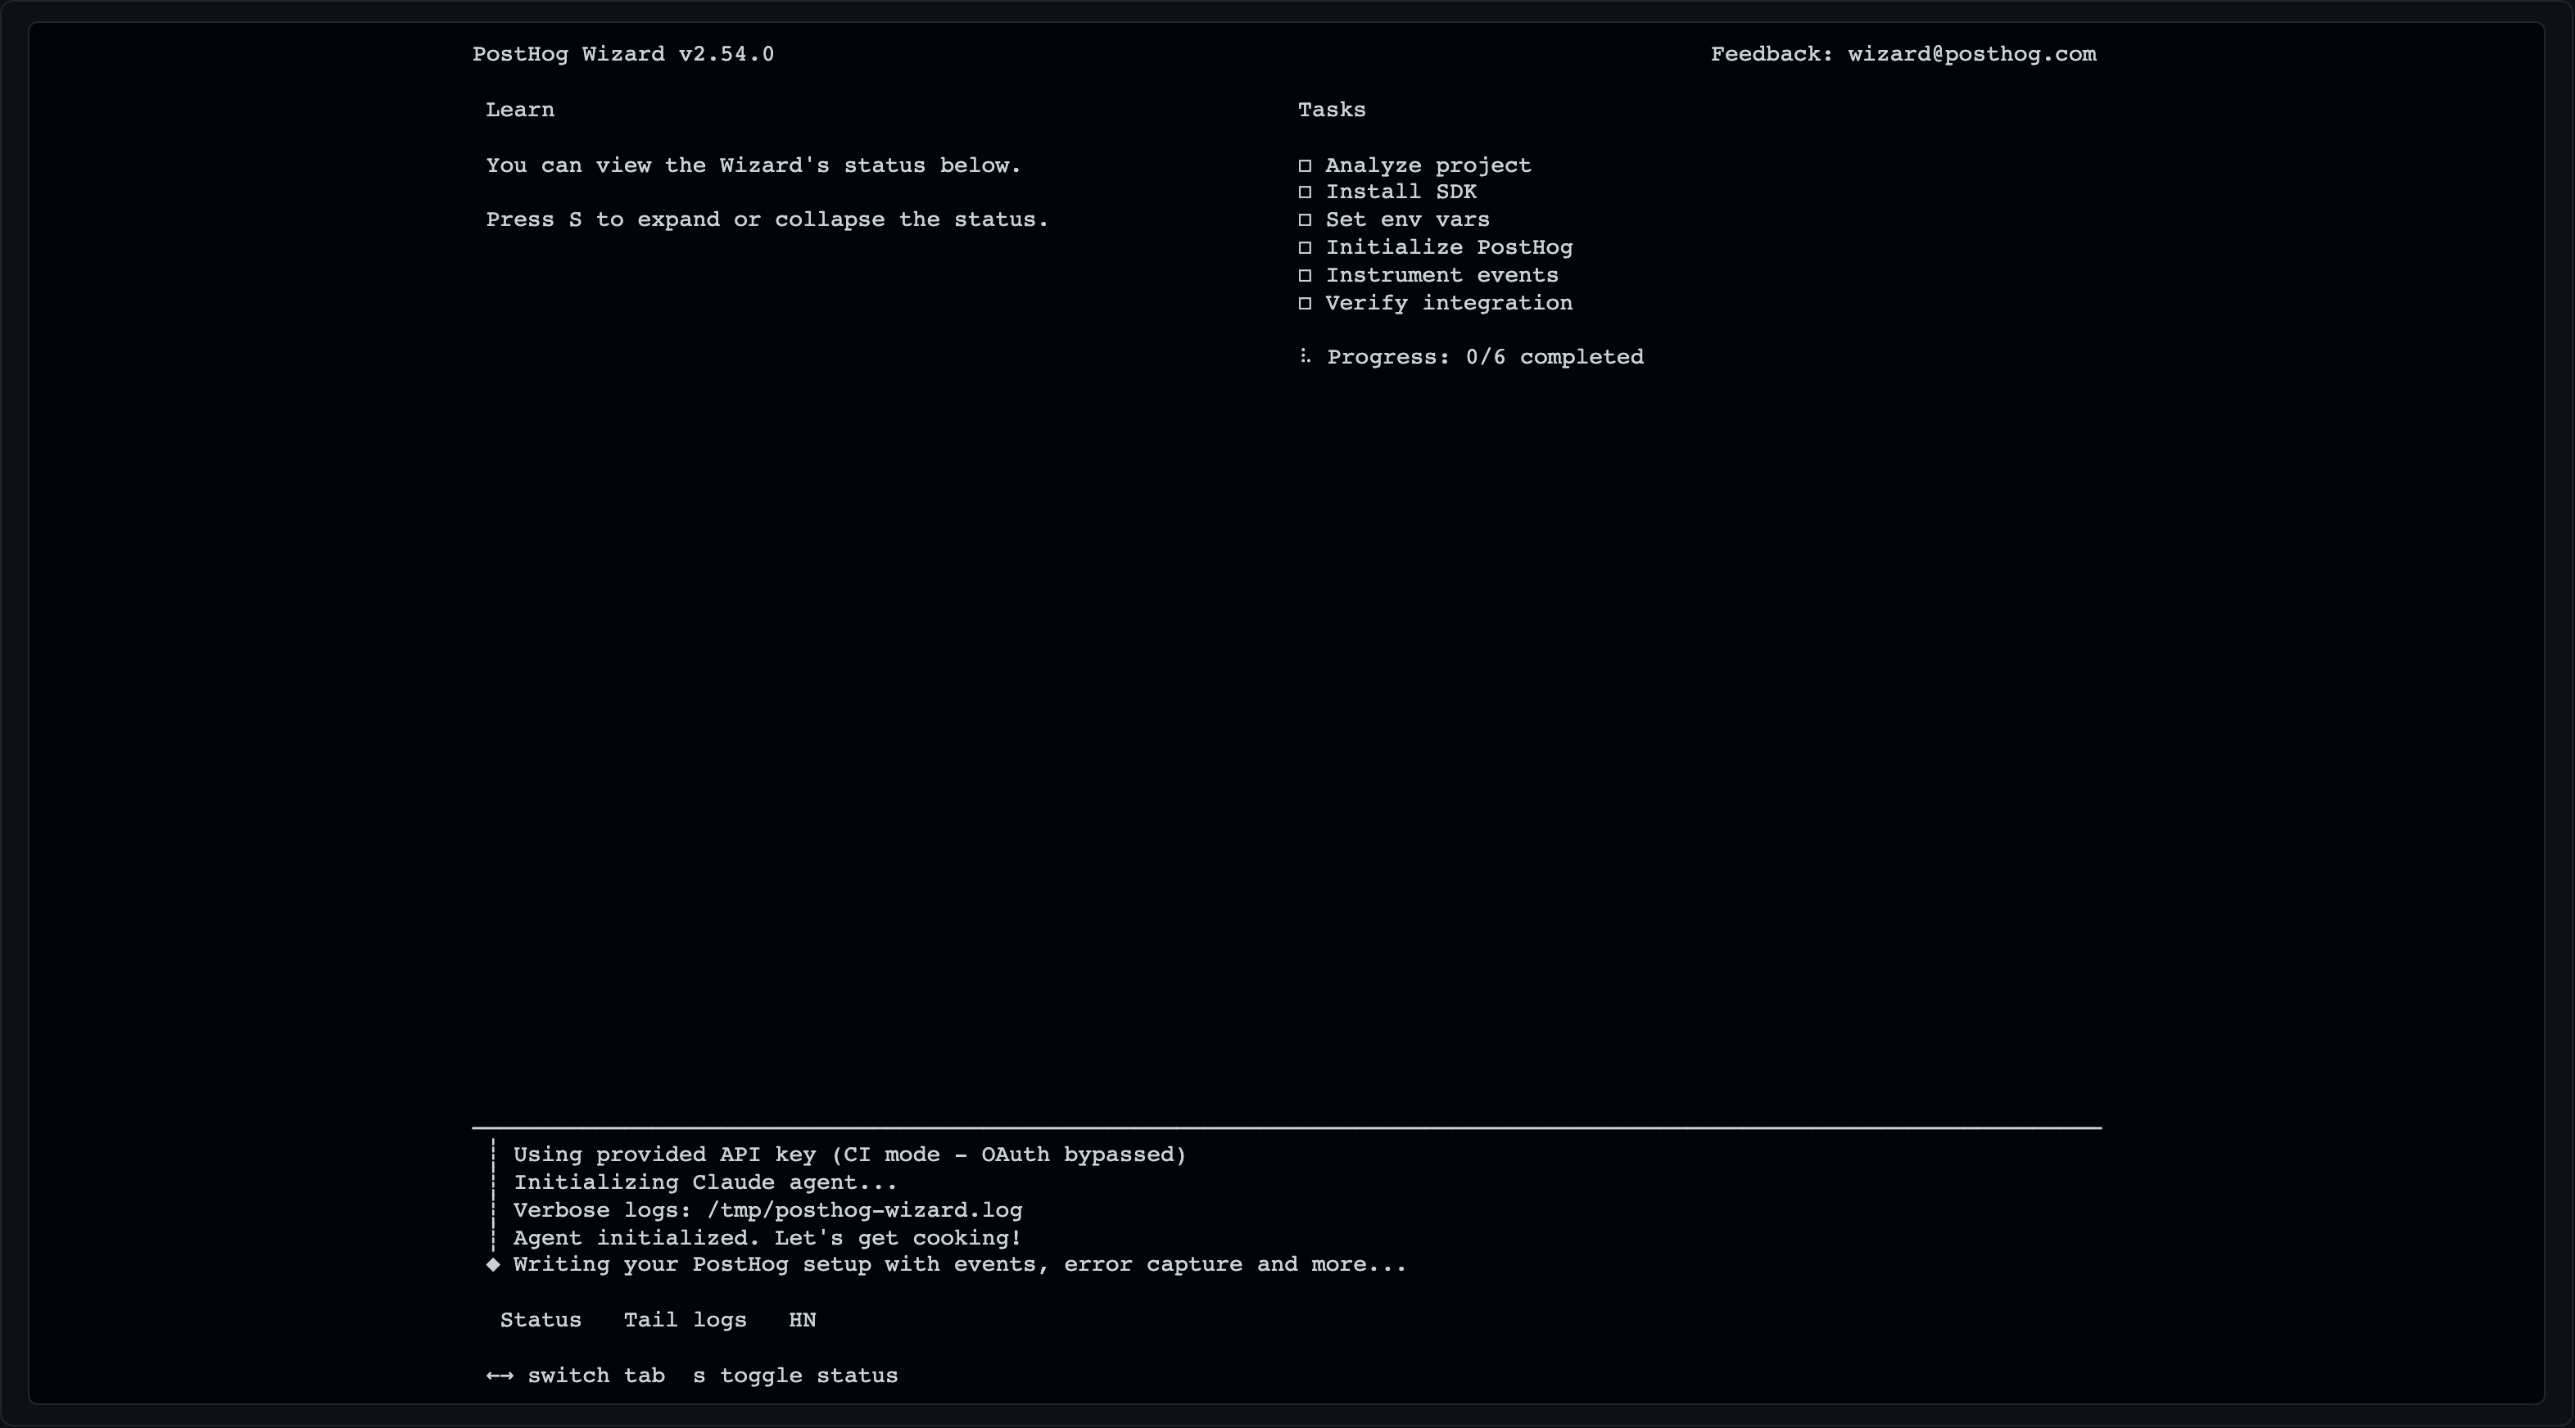
Task: Click the diamond marker beside Writing your PostHog setup
Action: 493,1265
